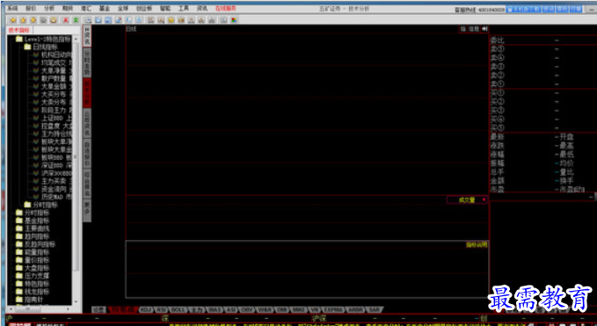Click the folder icon of 压力支撑
Screen dimensions: 597x326
pos(19,276)
